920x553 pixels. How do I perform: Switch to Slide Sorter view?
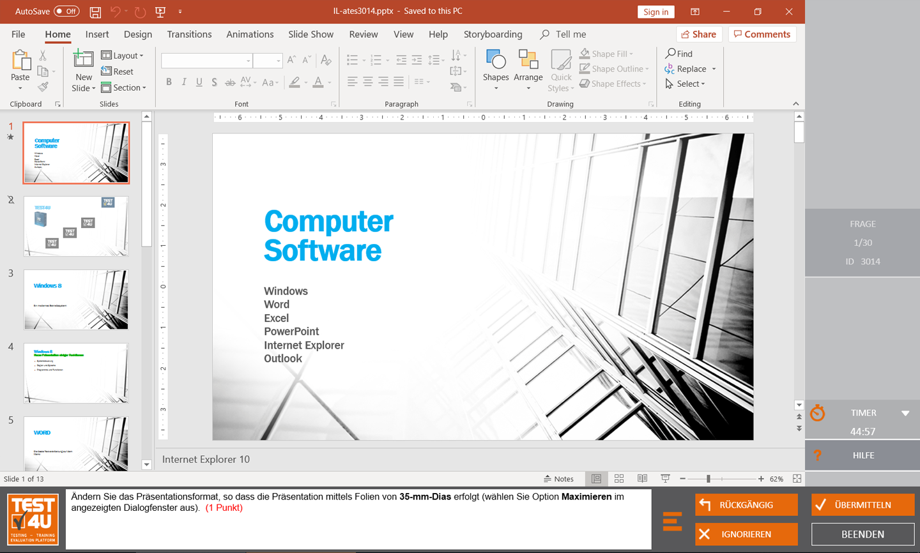pyautogui.click(x=619, y=479)
